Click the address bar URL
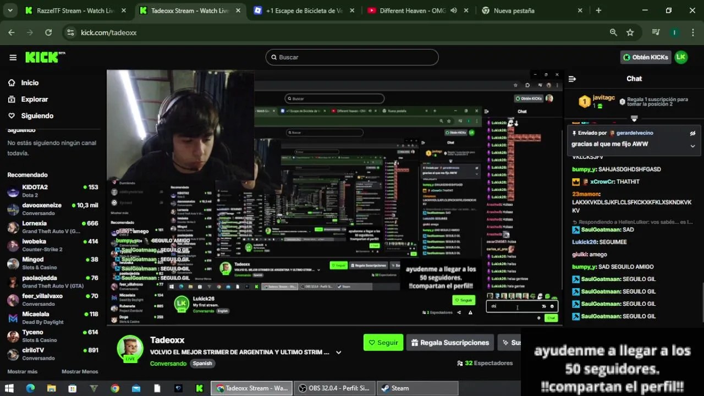 109,32
